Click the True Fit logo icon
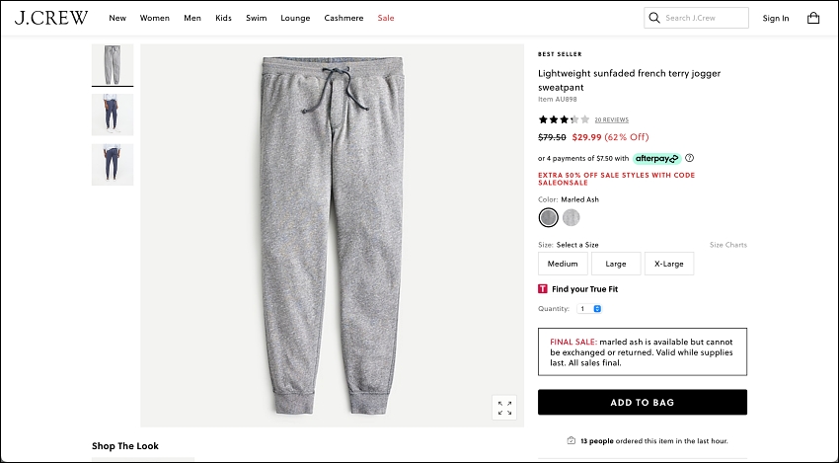This screenshot has width=839, height=463. (543, 289)
